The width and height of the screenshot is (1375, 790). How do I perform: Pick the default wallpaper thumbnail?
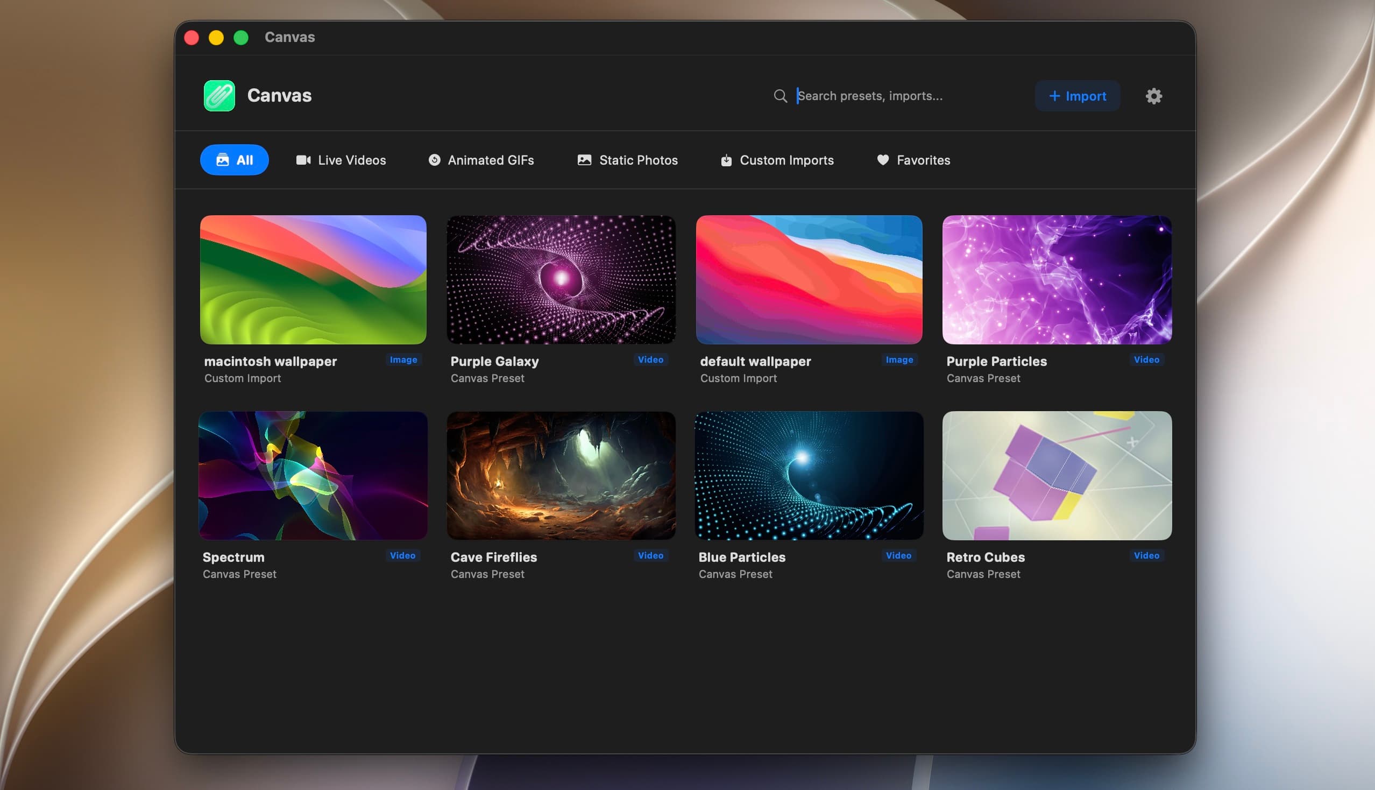(809, 280)
